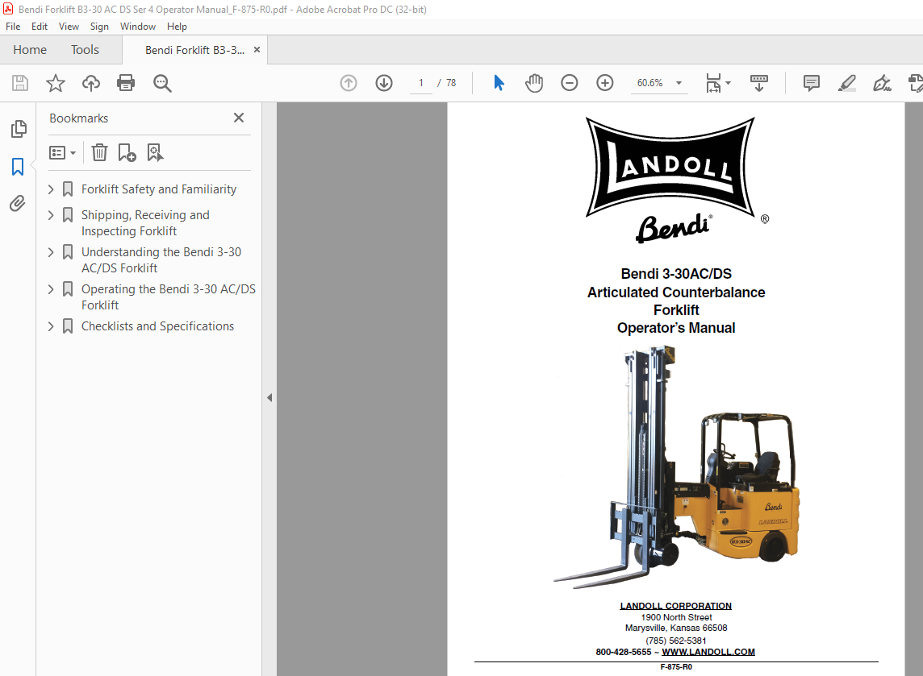Add a comment with speech bubble icon
The height and width of the screenshot is (676, 923).
(x=811, y=83)
